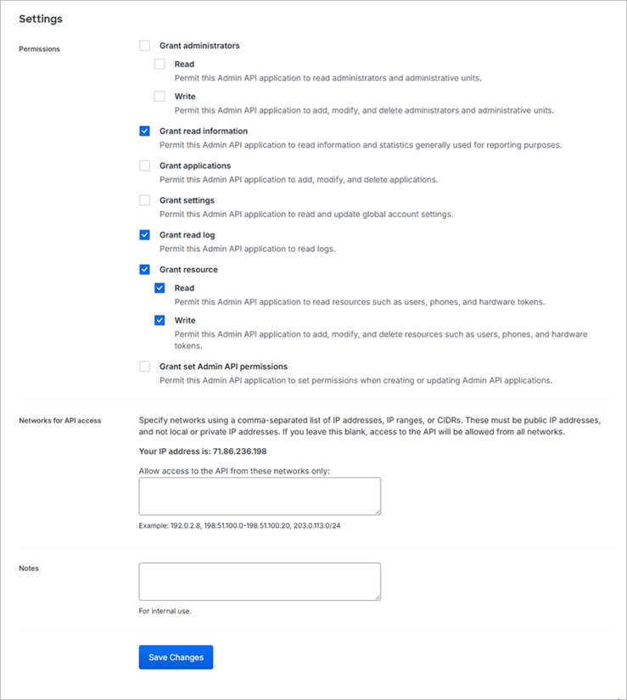Uncheck Read under Grant resource
Image resolution: width=627 pixels, height=700 pixels.
(x=160, y=288)
